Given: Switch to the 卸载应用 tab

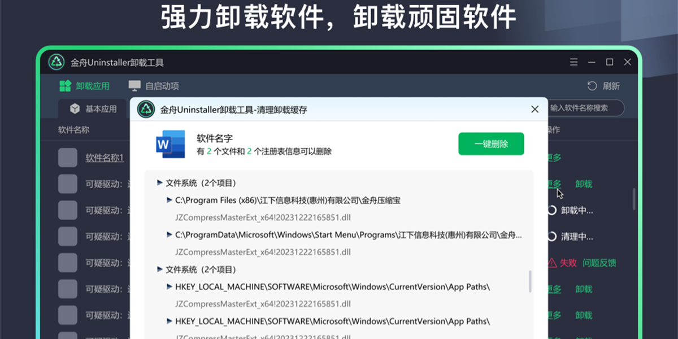Looking at the screenshot, I should coord(85,86).
